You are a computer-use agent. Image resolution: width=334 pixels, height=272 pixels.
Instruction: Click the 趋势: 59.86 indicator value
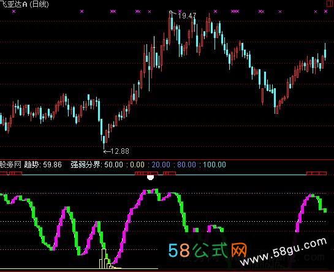[43, 165]
